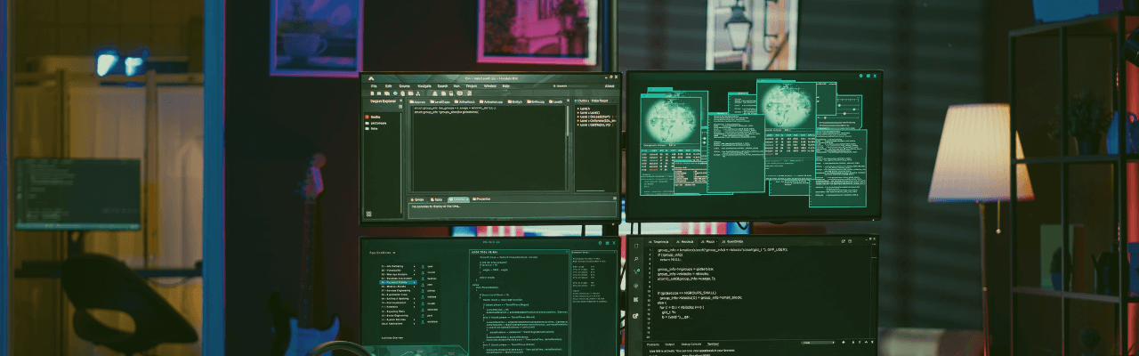The width and height of the screenshot is (1139, 356).
Task: Open the Window menu in the IDE
Action: 489,86
